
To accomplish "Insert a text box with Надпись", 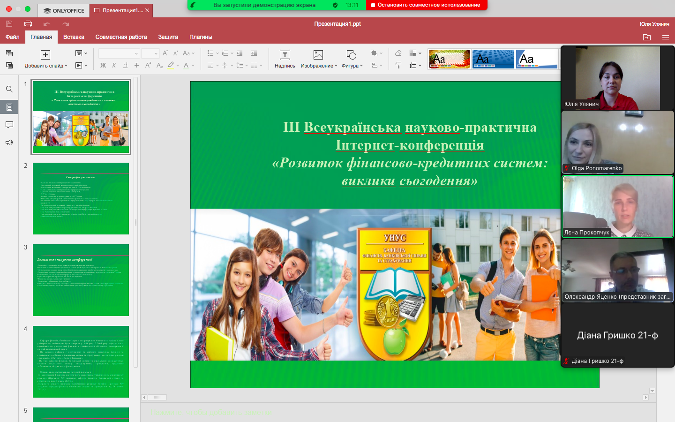I will tap(285, 59).
